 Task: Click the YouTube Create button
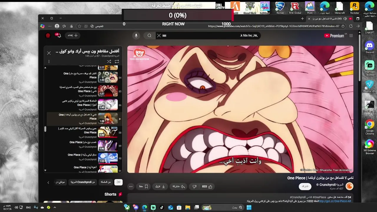click(73, 35)
